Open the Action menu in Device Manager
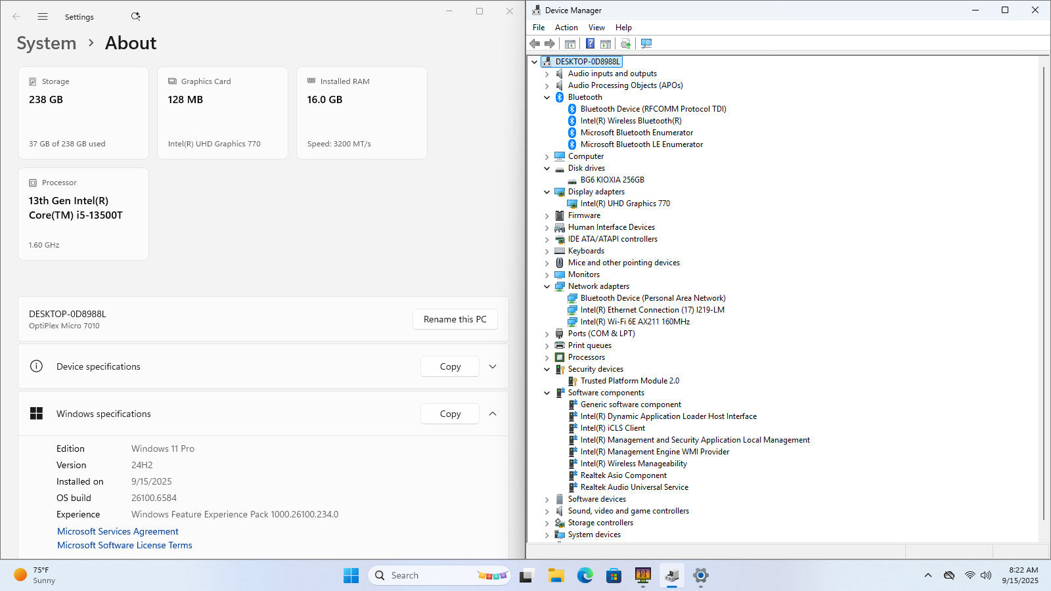The image size is (1051, 591). (x=566, y=28)
